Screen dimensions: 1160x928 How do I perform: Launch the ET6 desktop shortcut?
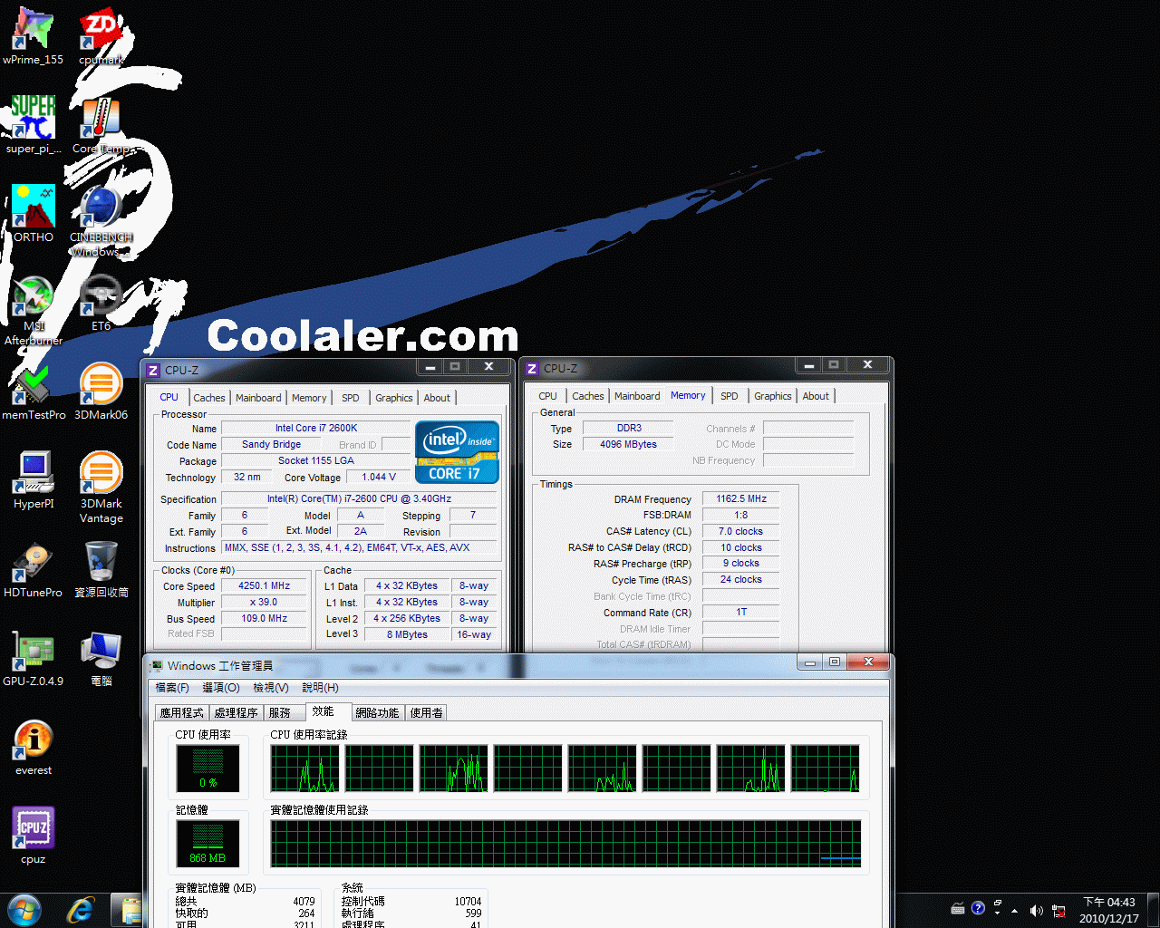tap(101, 303)
